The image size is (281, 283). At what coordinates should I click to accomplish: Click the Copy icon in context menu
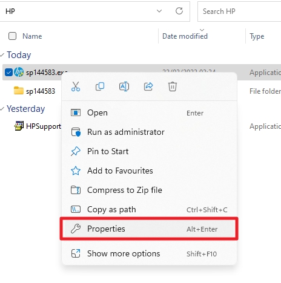pyautogui.click(x=100, y=86)
